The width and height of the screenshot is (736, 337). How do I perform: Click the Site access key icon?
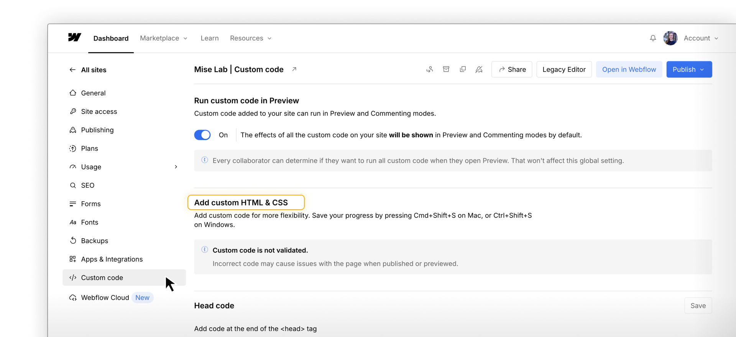click(x=73, y=111)
